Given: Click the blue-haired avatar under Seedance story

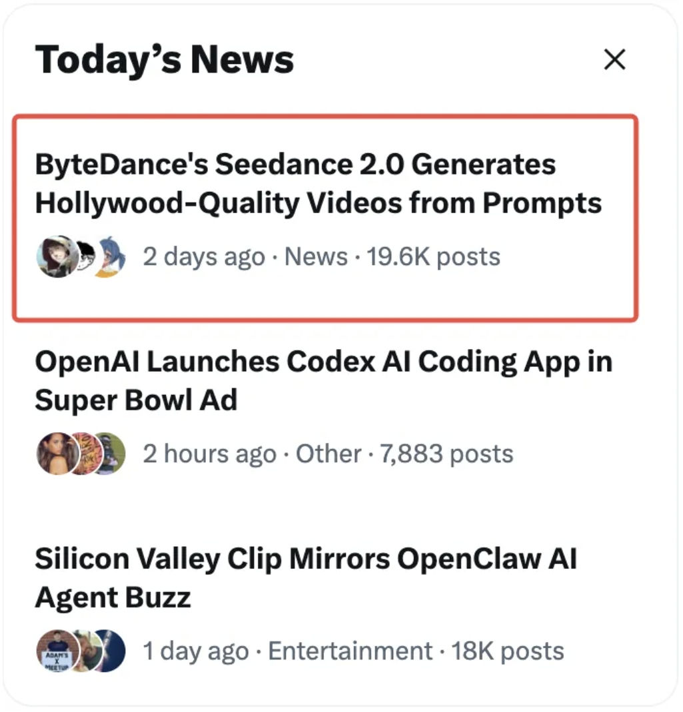Looking at the screenshot, I should click(111, 257).
